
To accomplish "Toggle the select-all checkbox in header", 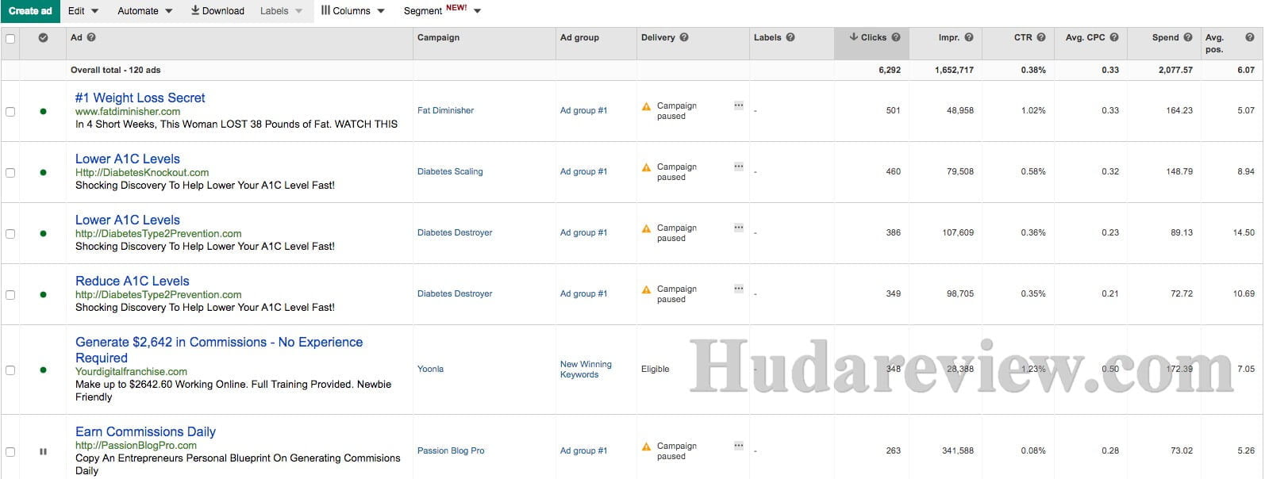I will pyautogui.click(x=10, y=38).
